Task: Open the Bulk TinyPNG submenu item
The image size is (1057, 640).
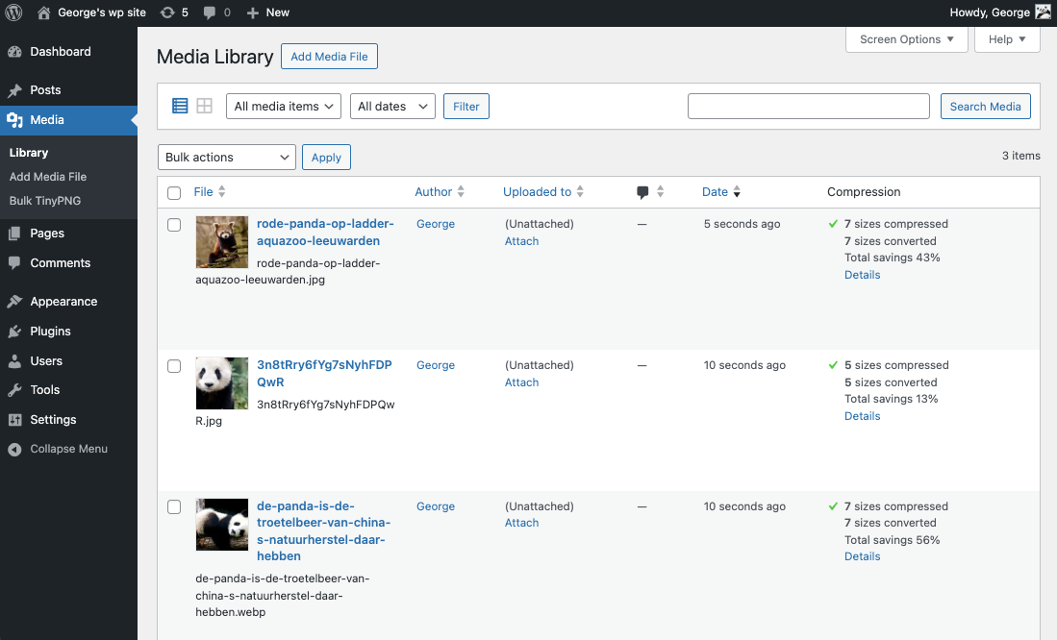Action: coord(45,201)
